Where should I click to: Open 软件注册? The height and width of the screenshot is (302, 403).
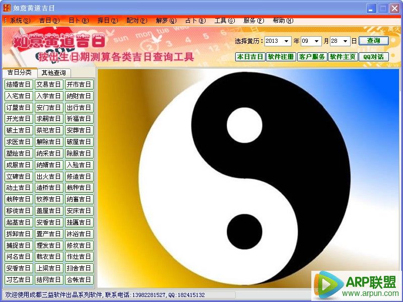282,56
